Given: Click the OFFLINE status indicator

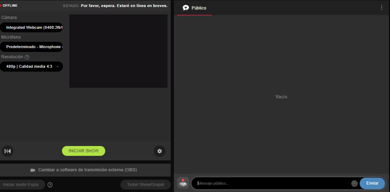Looking at the screenshot, I should click(9, 6).
